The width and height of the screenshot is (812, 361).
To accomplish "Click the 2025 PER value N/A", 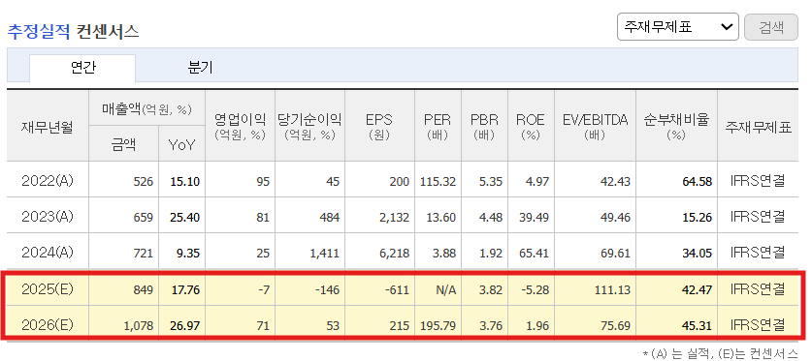I will click(446, 290).
